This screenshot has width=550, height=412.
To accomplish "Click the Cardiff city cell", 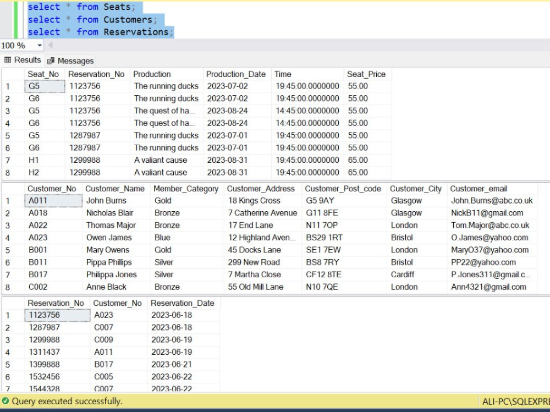I will [x=416, y=274].
